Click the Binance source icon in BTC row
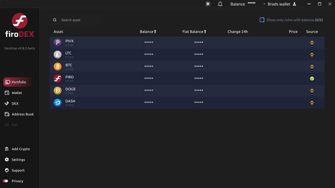The image size is (335, 188). (312, 67)
